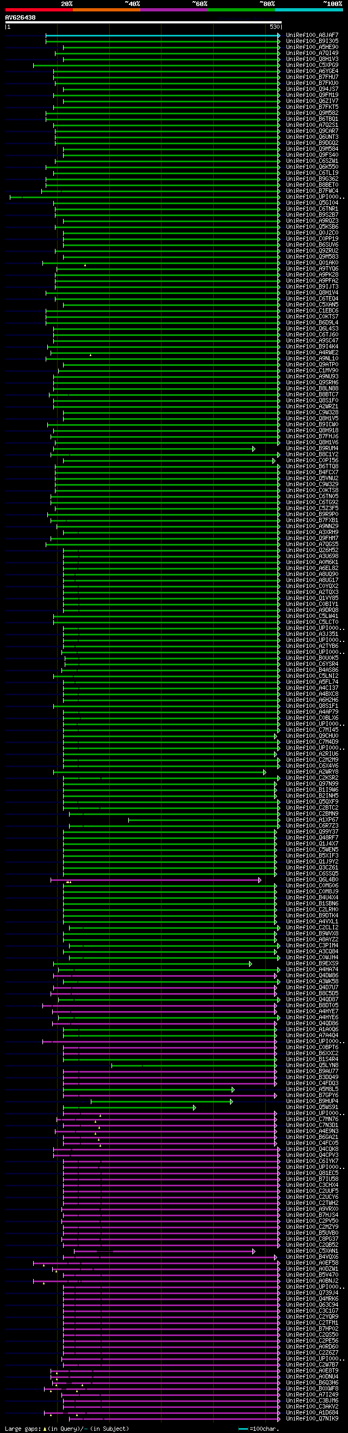Screen dimensions: 348x1433
Task: Select the UniRef100_Q7NIK9 label
Action: [313, 1419]
